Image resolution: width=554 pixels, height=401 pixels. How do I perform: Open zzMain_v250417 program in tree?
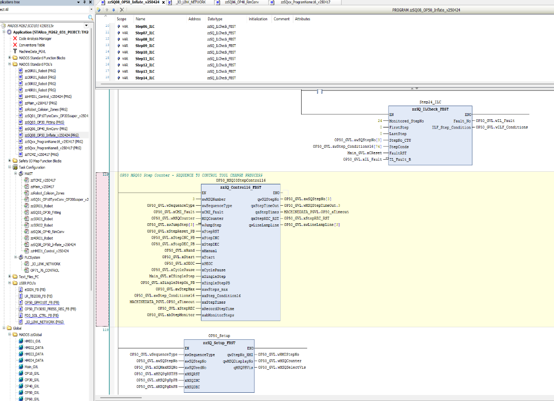coord(41,103)
